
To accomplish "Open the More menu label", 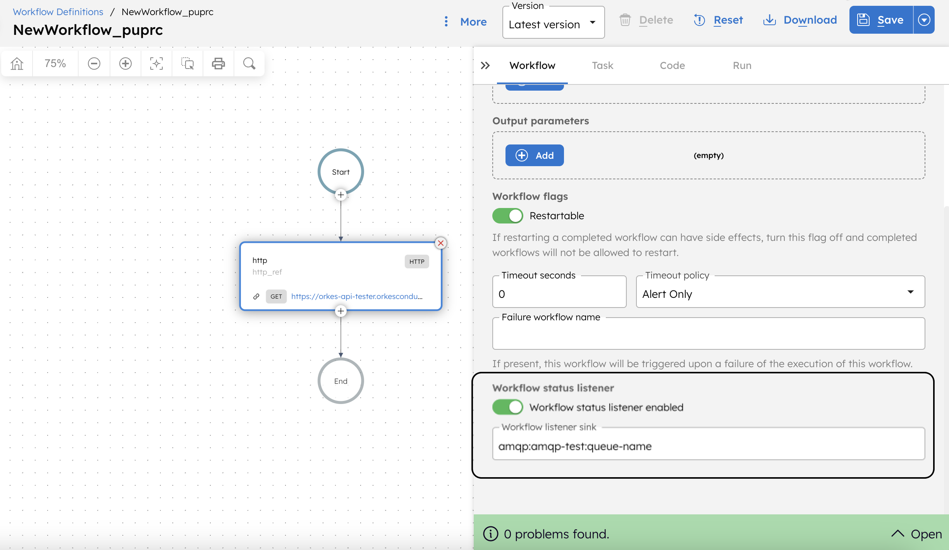I will click(473, 22).
